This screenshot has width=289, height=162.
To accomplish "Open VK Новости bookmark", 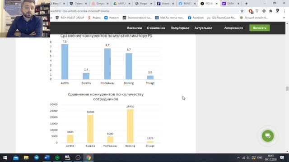I will click(112, 18).
